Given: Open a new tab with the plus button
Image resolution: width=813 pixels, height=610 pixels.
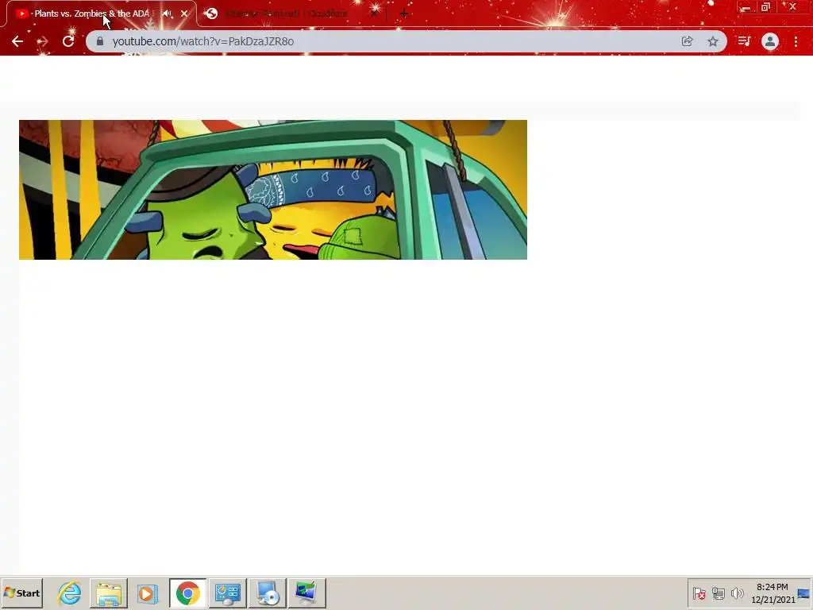Looking at the screenshot, I should point(404,14).
